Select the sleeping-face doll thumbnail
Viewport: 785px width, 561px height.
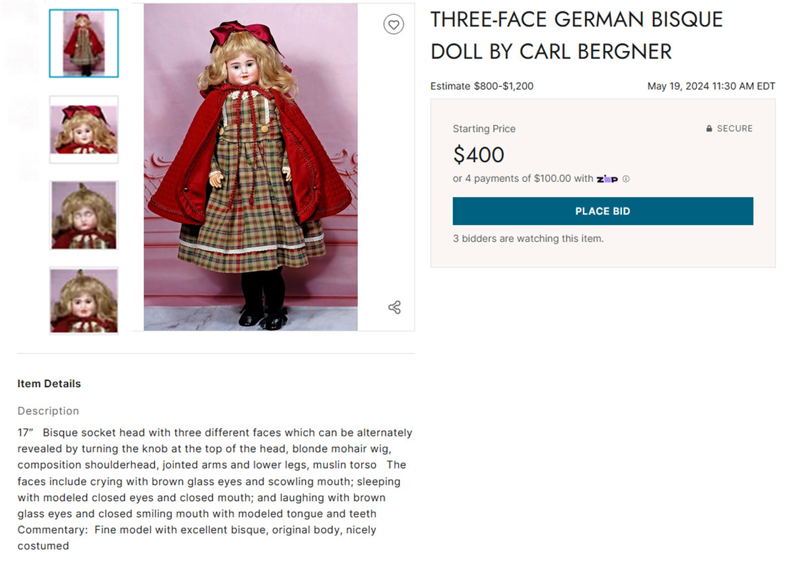coord(84,215)
